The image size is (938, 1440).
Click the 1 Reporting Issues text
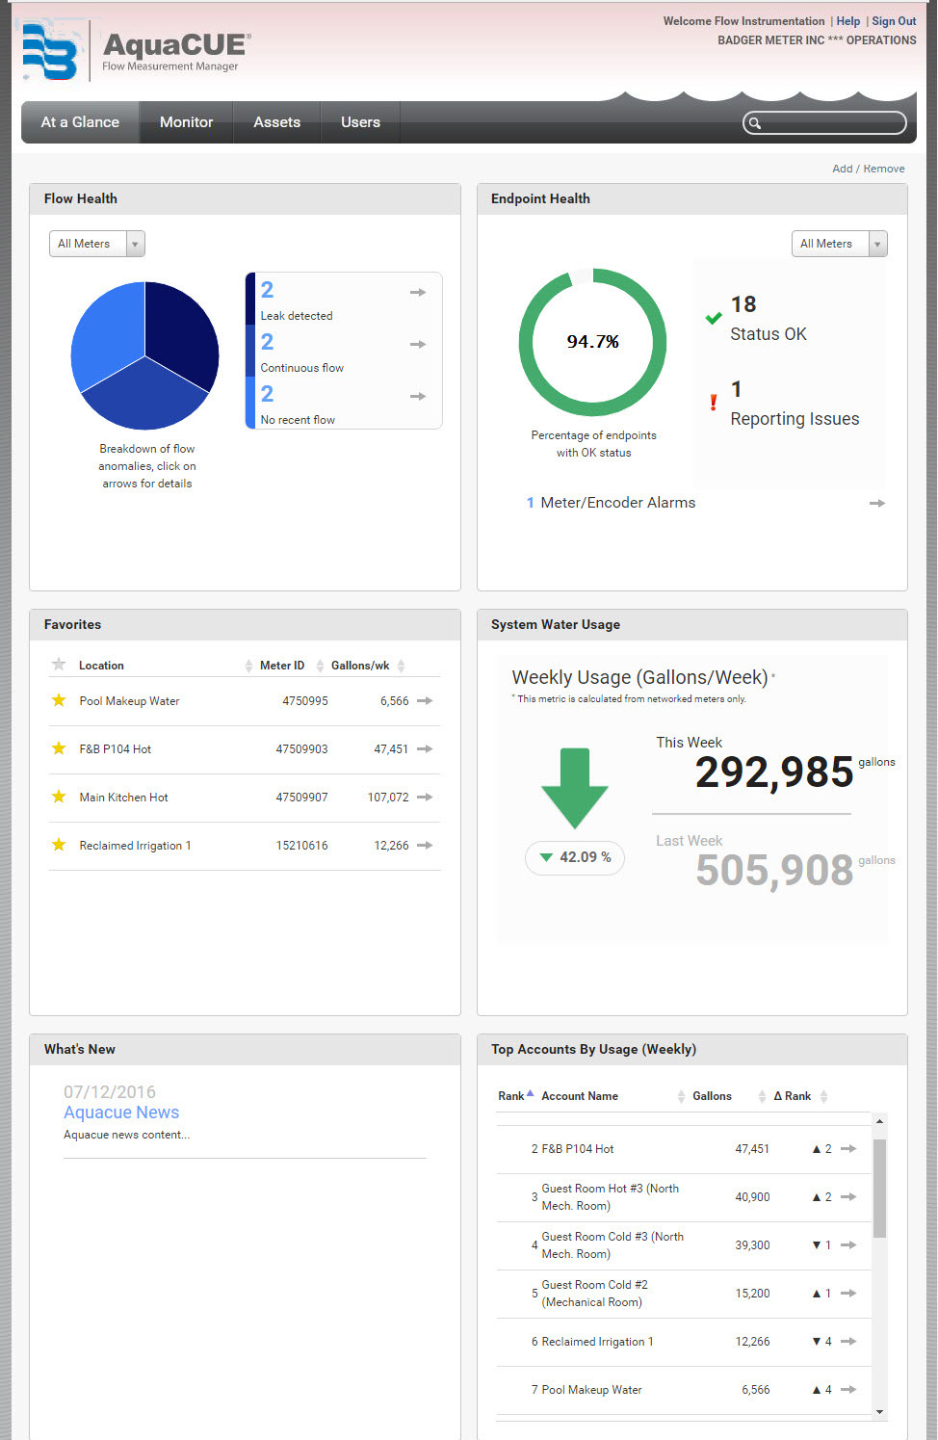pos(795,404)
